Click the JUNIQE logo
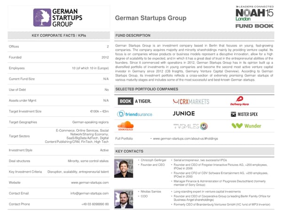Screen dimensions: 282x211 coord(180,113)
